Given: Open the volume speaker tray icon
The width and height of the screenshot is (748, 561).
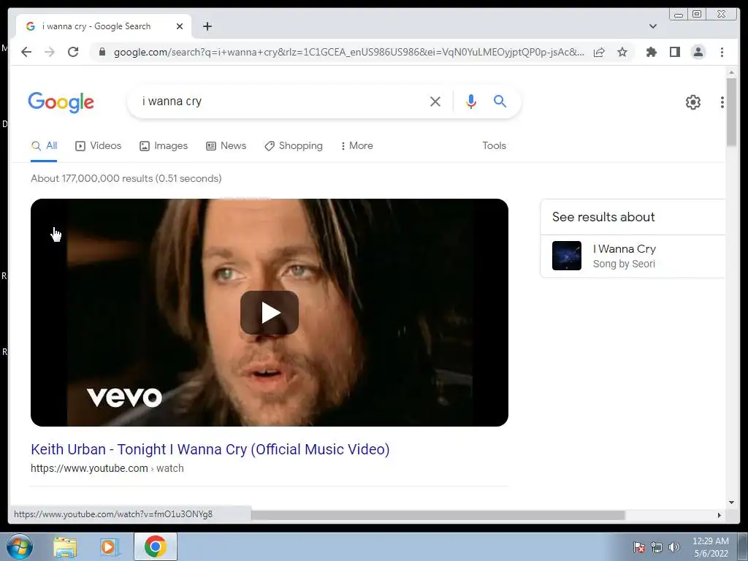Looking at the screenshot, I should (674, 547).
